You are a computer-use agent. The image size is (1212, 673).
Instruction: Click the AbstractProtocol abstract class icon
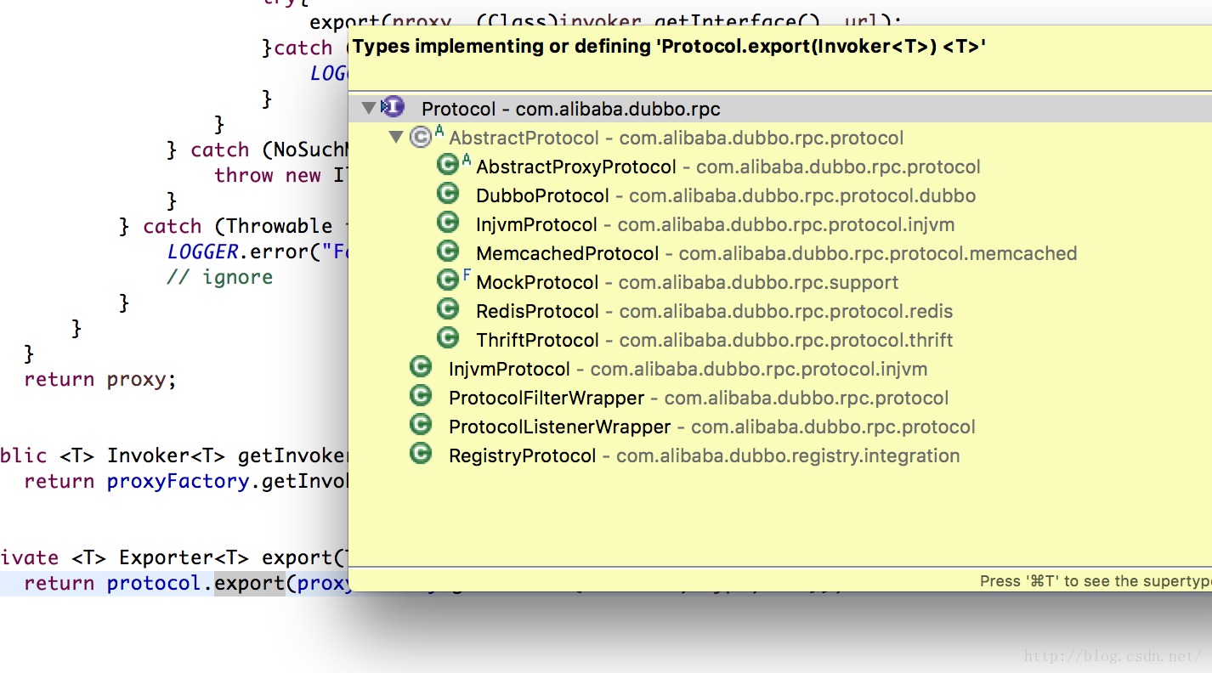(421, 137)
